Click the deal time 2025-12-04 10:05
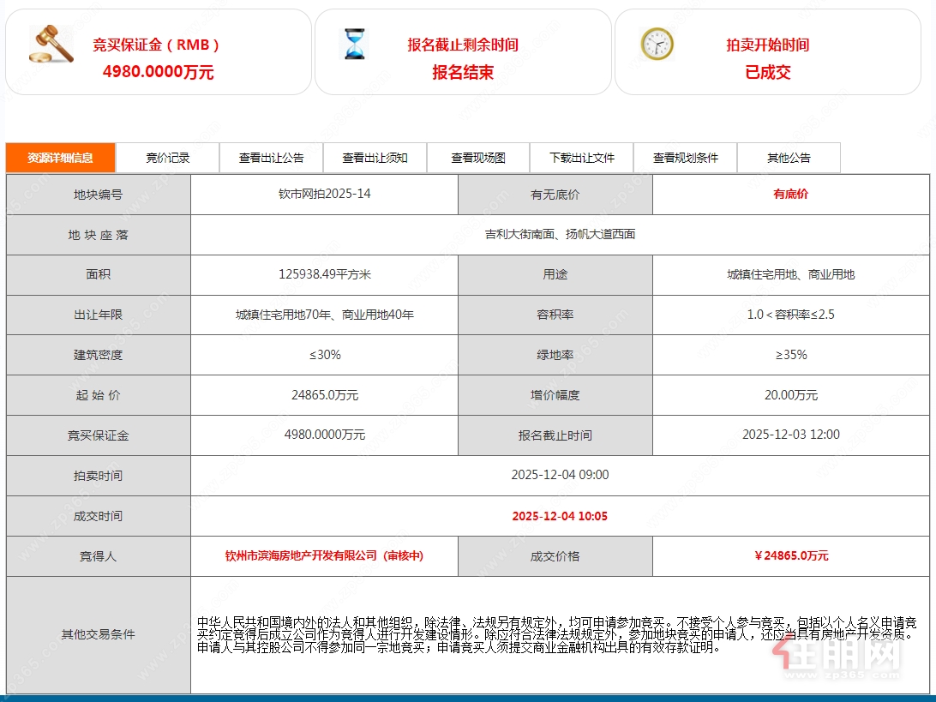Screen dimensions: 936x702 coord(561,515)
